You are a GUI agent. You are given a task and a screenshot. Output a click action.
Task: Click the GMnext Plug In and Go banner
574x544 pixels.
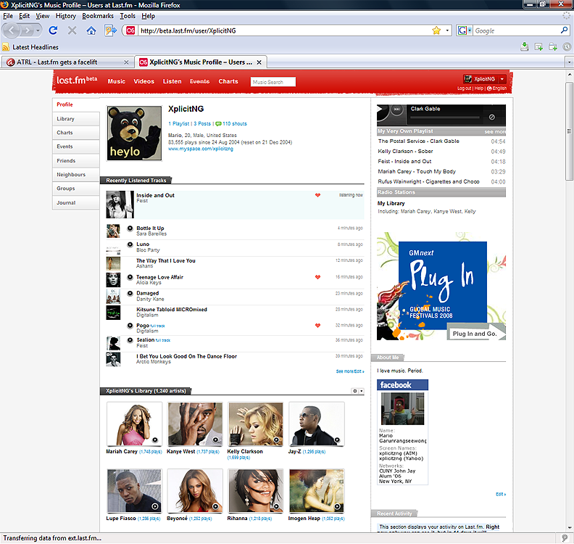point(441,286)
